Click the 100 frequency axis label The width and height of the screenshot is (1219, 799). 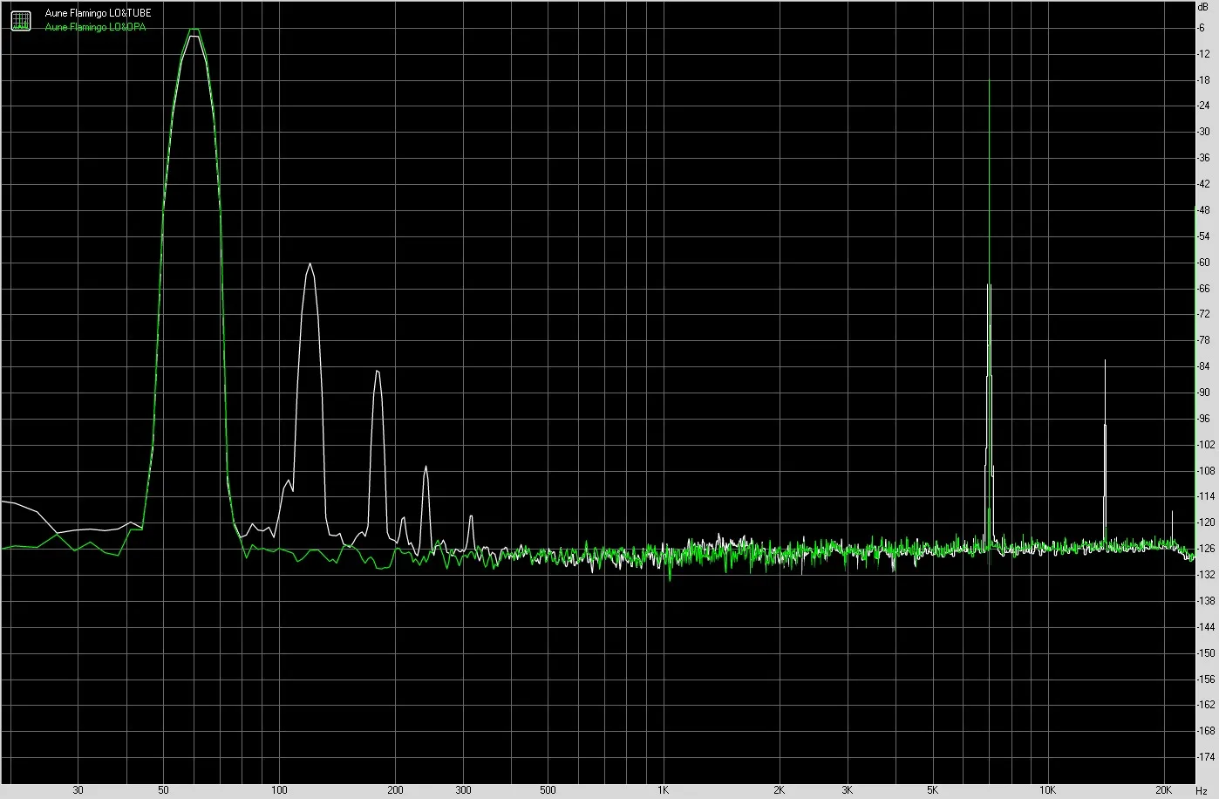(x=278, y=790)
